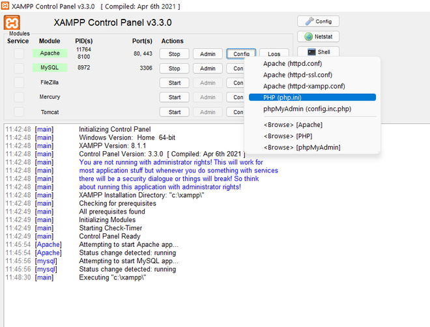Open the MySQL Admin page

(x=208, y=68)
